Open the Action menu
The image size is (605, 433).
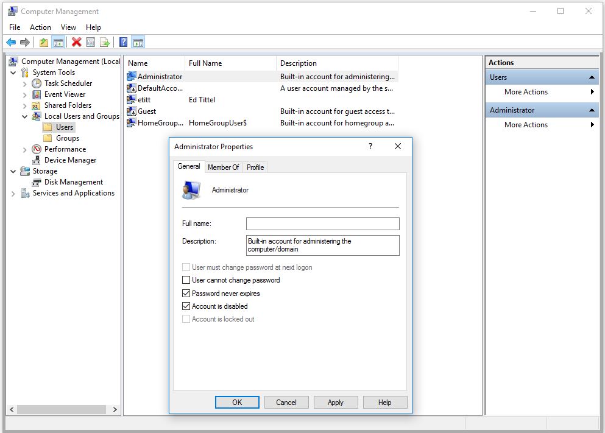(x=40, y=27)
